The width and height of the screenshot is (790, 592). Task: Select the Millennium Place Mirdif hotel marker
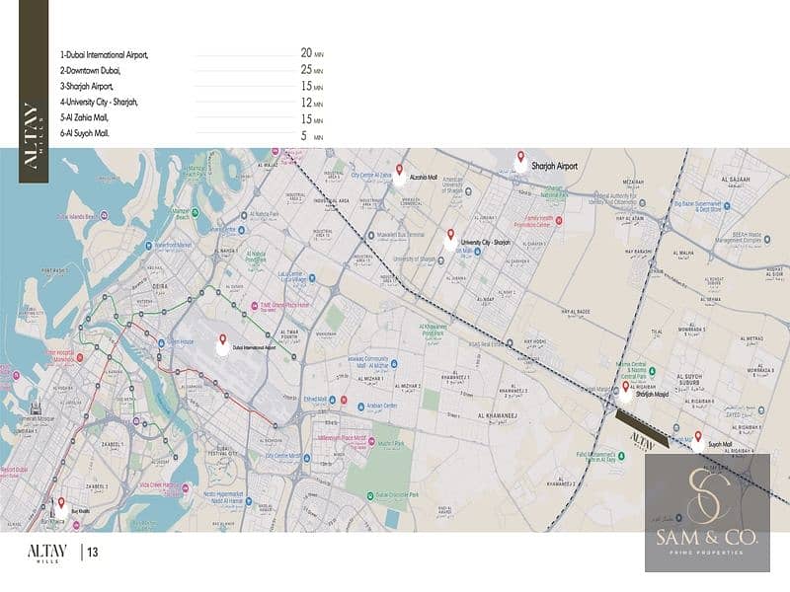click(372, 442)
